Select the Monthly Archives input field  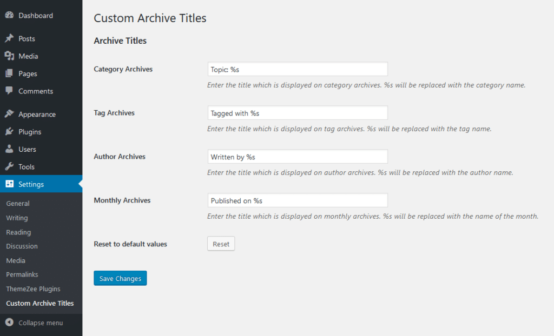298,200
